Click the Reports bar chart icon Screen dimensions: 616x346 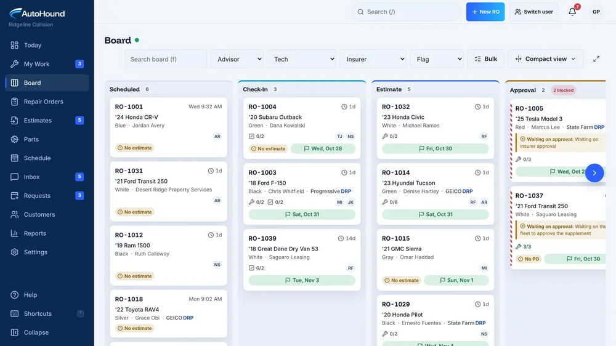[15, 233]
